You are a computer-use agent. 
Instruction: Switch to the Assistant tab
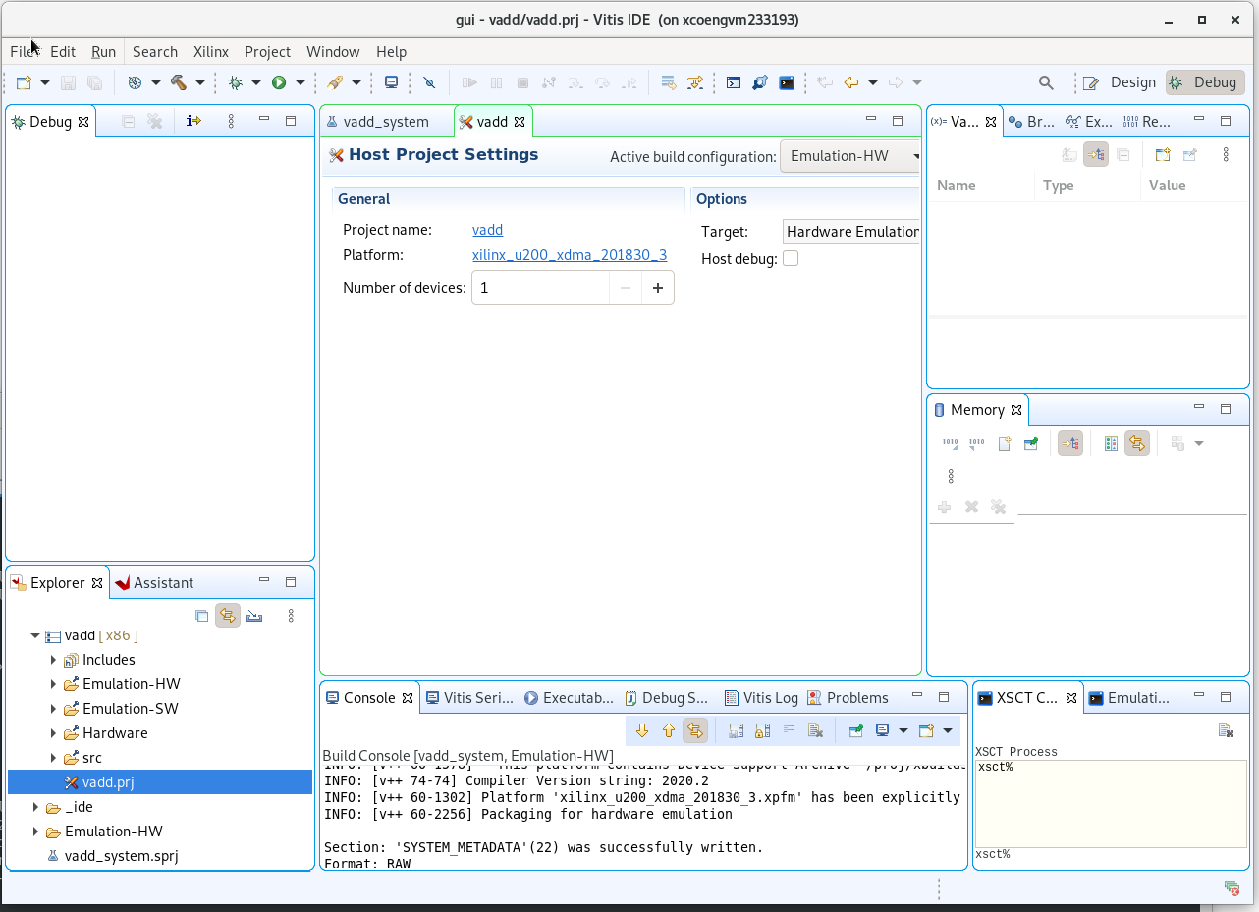point(153,583)
